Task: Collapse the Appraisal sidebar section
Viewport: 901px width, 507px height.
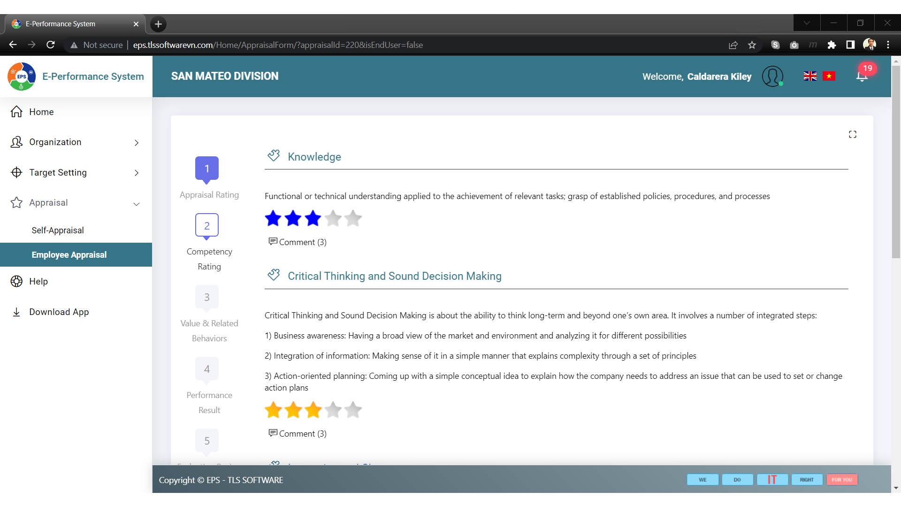Action: [136, 204]
